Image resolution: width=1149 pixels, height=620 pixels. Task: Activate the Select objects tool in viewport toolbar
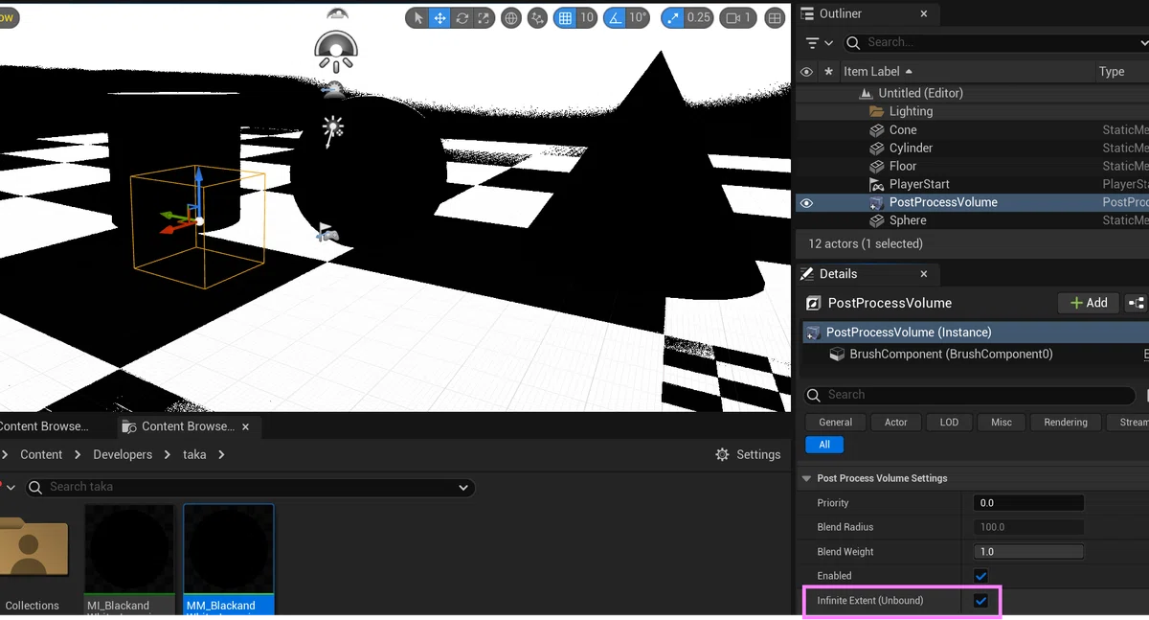(417, 18)
